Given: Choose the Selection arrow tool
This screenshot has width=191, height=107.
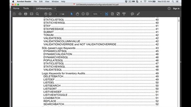Looking at the screenshot, I should (72, 14).
